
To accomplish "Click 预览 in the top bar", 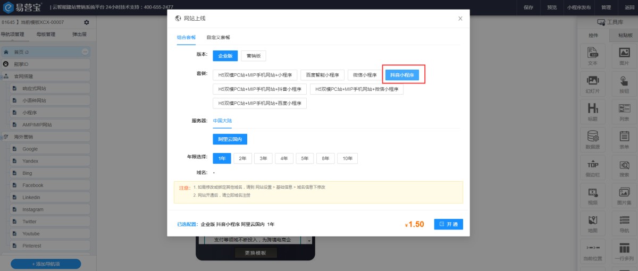I will (552, 7).
